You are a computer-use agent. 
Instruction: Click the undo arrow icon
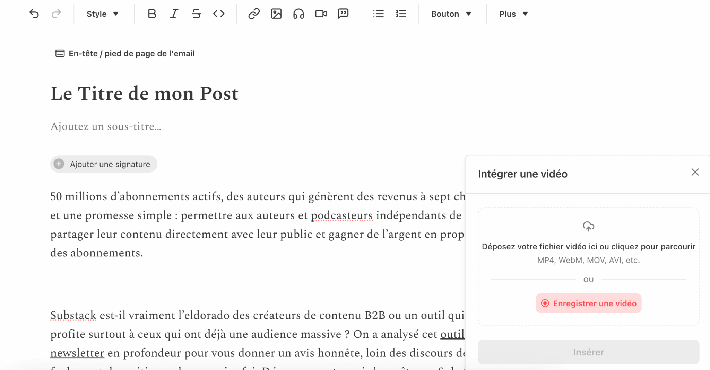click(x=34, y=14)
